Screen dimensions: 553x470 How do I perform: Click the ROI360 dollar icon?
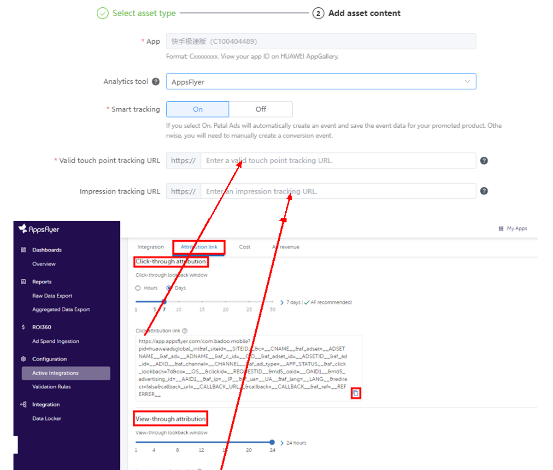click(23, 327)
